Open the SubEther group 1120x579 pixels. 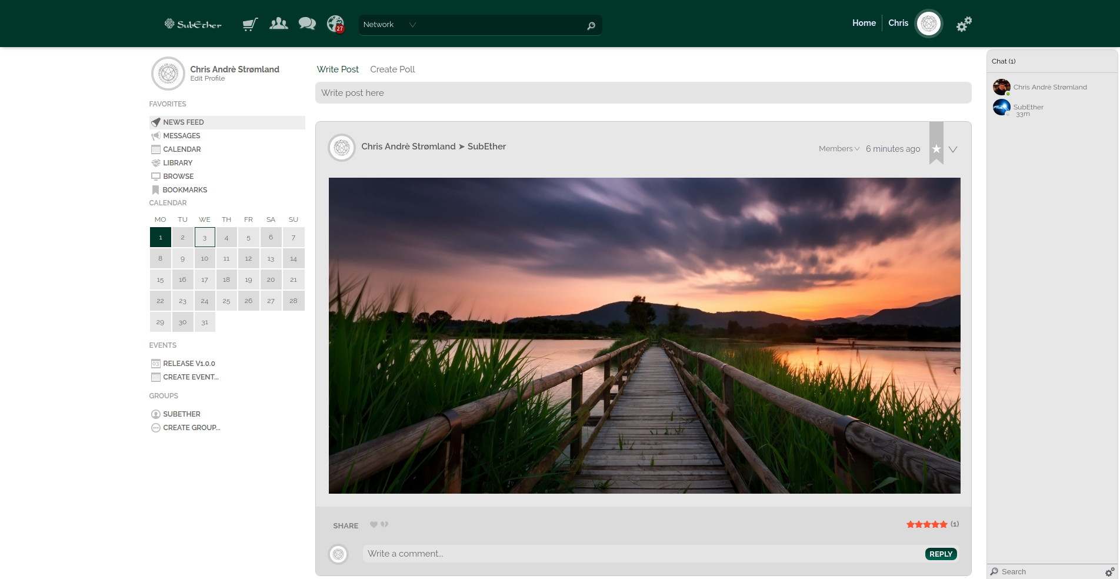(182, 414)
